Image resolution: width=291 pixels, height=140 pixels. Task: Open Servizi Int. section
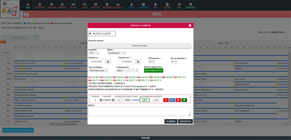(95, 6)
